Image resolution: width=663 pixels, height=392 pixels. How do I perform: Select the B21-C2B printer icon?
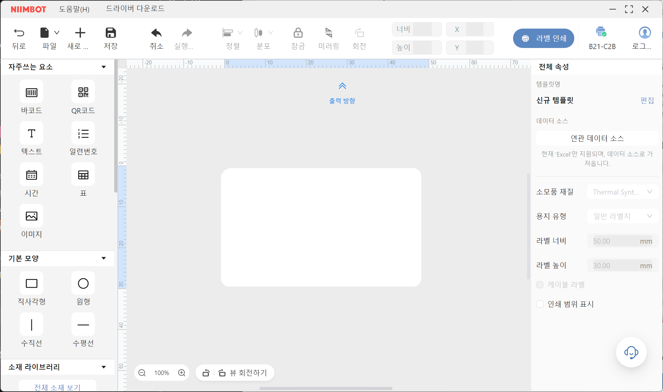click(x=601, y=32)
